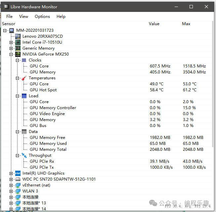Click the 39.1 MB/s throughput value
The image size is (216, 212).
[x=159, y=161]
